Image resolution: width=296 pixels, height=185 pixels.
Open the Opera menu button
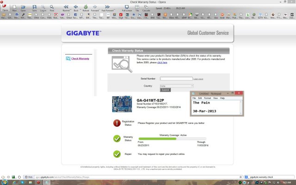coord(5,8)
